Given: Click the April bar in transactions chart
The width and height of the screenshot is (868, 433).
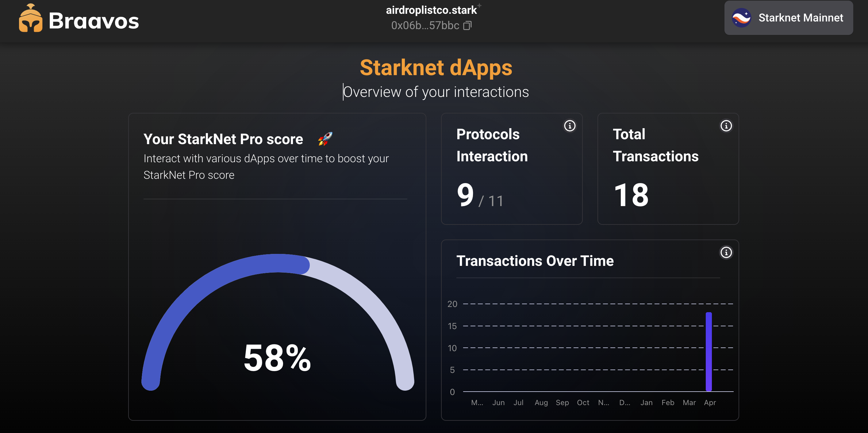Looking at the screenshot, I should point(709,351).
